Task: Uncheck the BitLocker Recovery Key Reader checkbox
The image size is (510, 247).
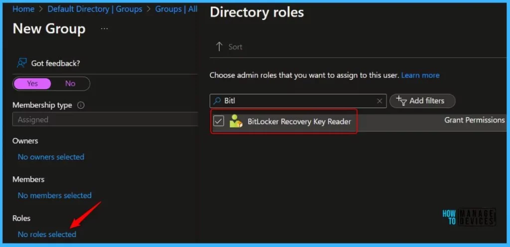Action: [x=219, y=121]
